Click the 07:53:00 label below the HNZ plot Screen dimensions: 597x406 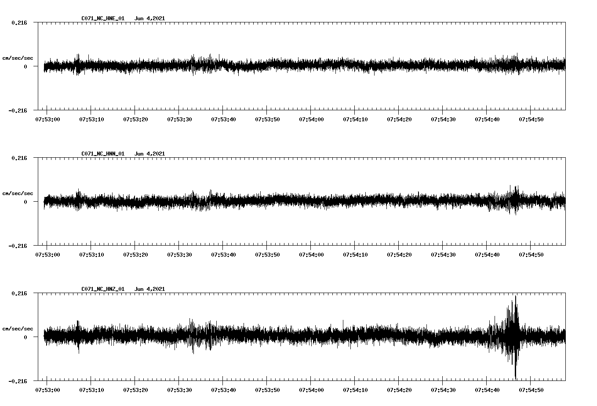(47, 390)
